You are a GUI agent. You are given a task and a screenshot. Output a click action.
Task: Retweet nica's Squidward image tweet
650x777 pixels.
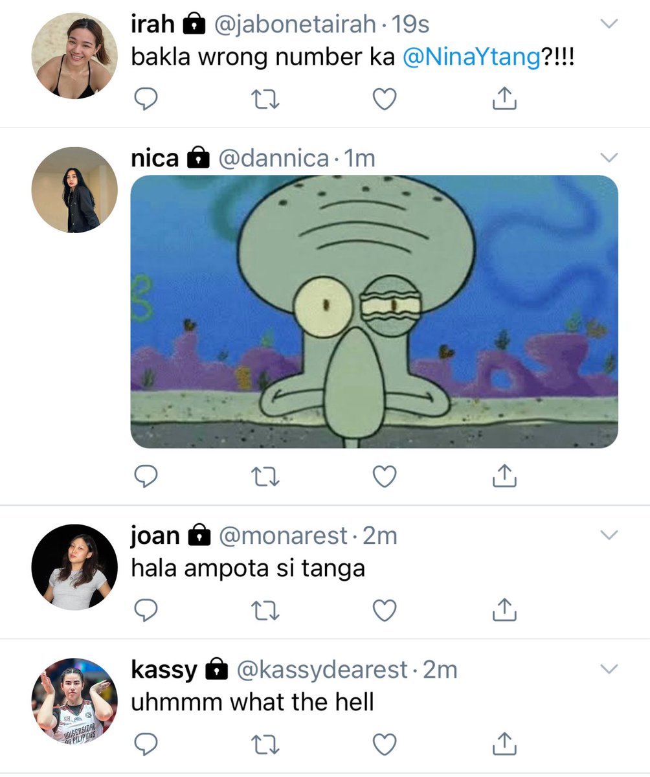[264, 477]
